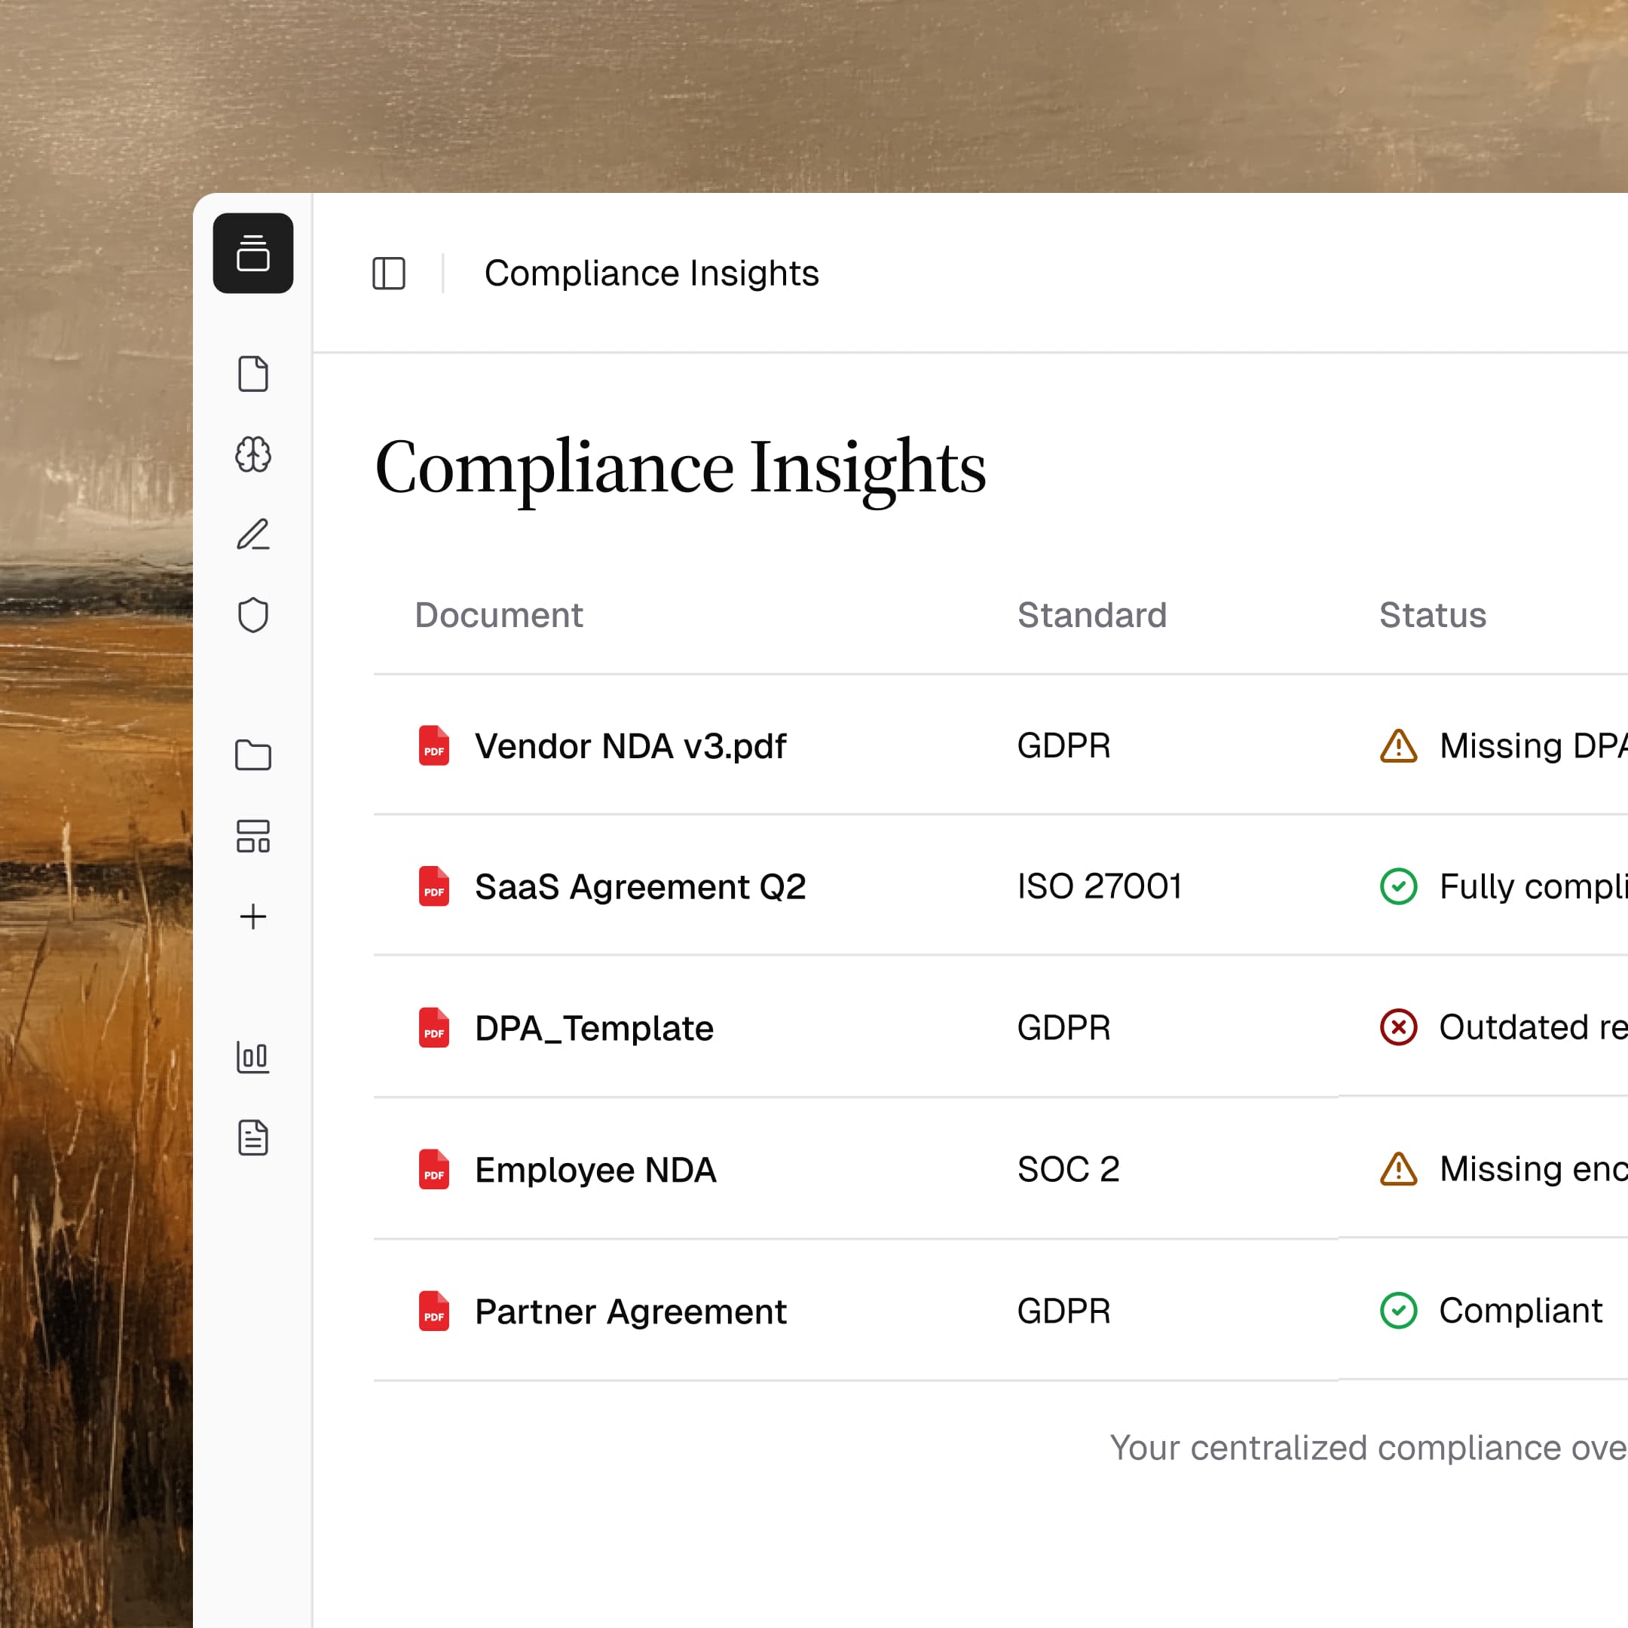This screenshot has width=1628, height=1628.
Task: Open the layout templates sidebar icon
Action: (x=252, y=836)
